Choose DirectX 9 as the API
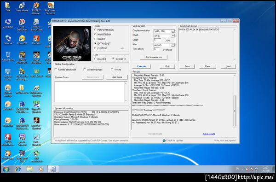Image resolution: width=276 pixels, height=182 pixels. pos(95,59)
